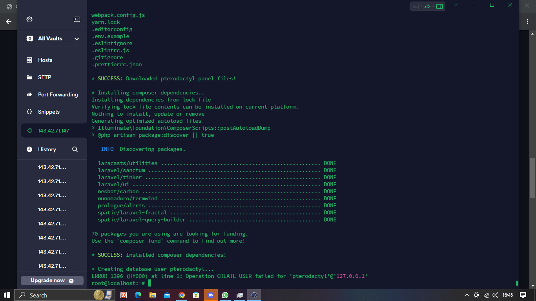Image resolution: width=536 pixels, height=301 pixels.
Task: Open the three-dot overflow menu at top right
Action: coord(528,22)
